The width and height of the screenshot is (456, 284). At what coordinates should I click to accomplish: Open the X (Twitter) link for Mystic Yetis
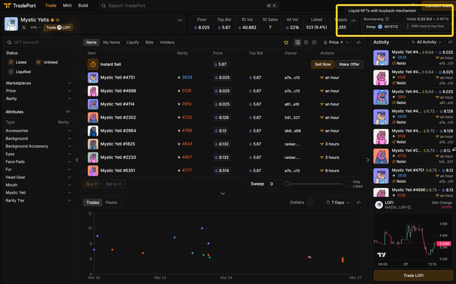(x=24, y=27)
